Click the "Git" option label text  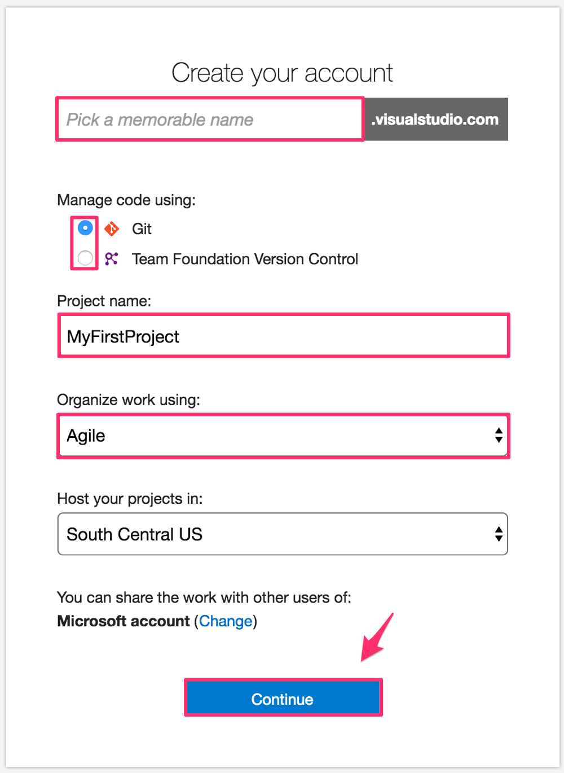pyautogui.click(x=142, y=229)
